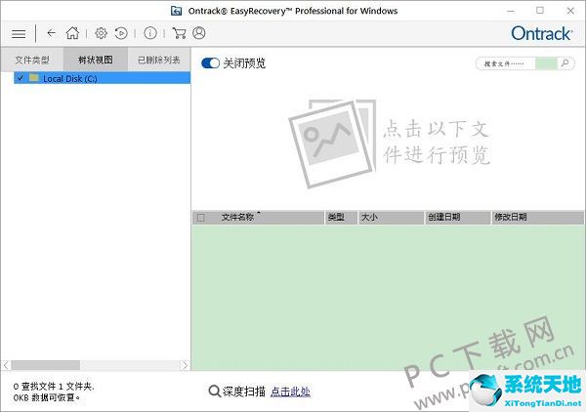The height and width of the screenshot is (412, 586).
Task: Click the resume recovery icon
Action: (x=121, y=33)
